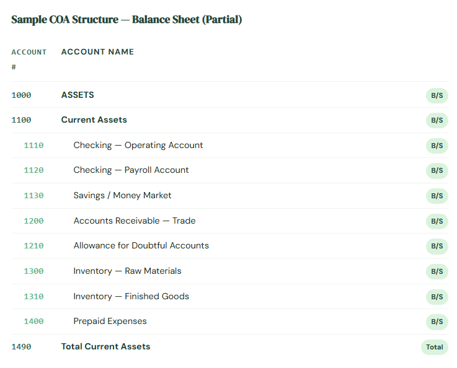Select the Current Assets row name
Viewport: 457px width, 368px height.
point(94,120)
